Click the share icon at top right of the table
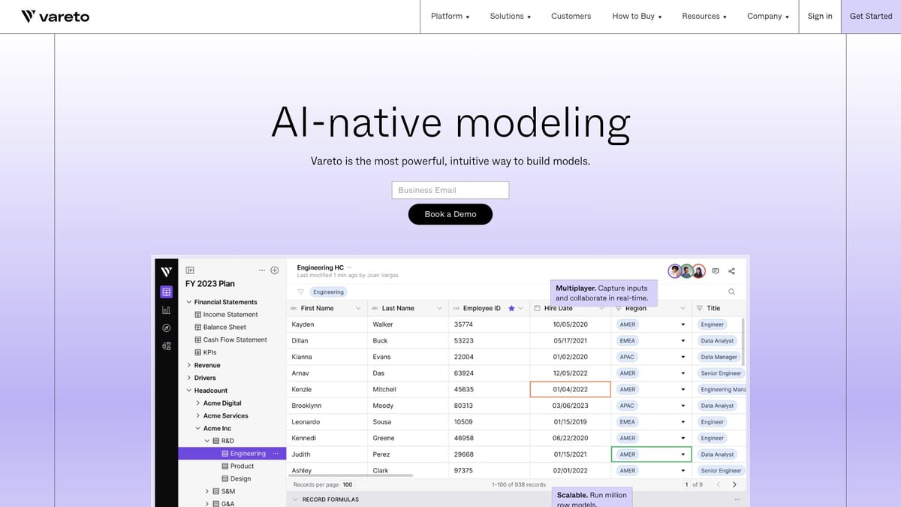Viewport: 901px width, 507px height. [732, 271]
